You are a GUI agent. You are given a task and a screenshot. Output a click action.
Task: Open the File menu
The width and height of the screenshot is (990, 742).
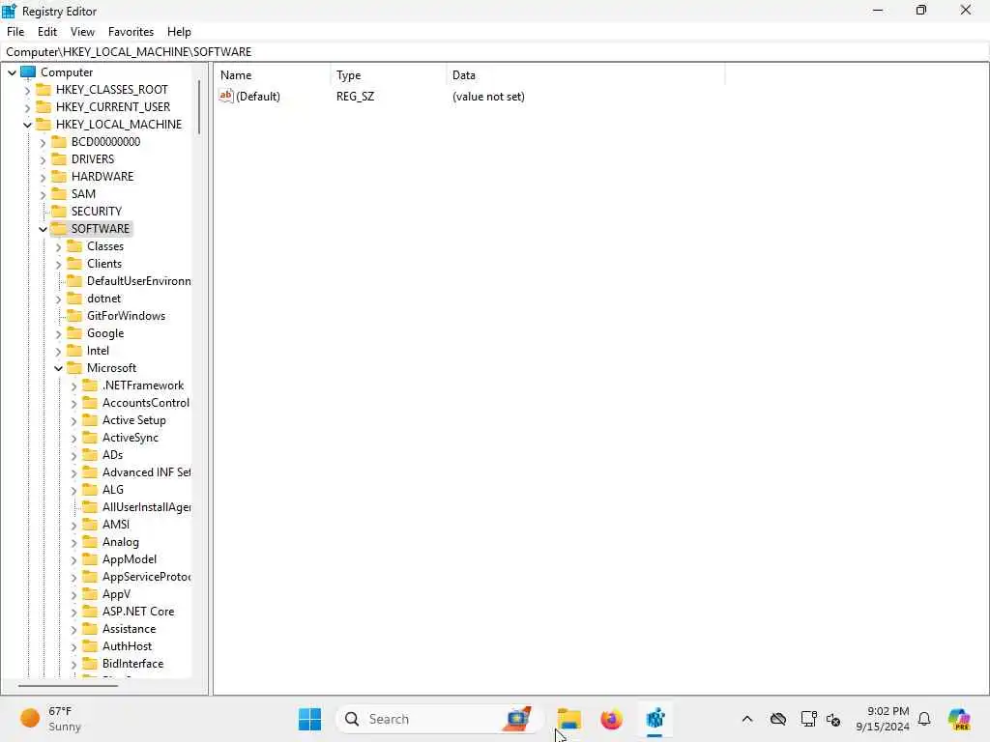point(15,32)
